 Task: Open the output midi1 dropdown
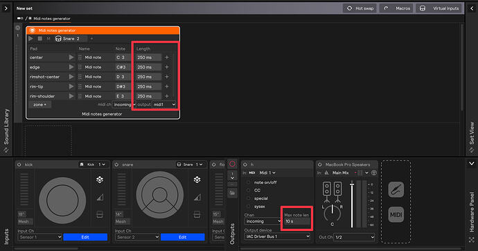(164, 104)
